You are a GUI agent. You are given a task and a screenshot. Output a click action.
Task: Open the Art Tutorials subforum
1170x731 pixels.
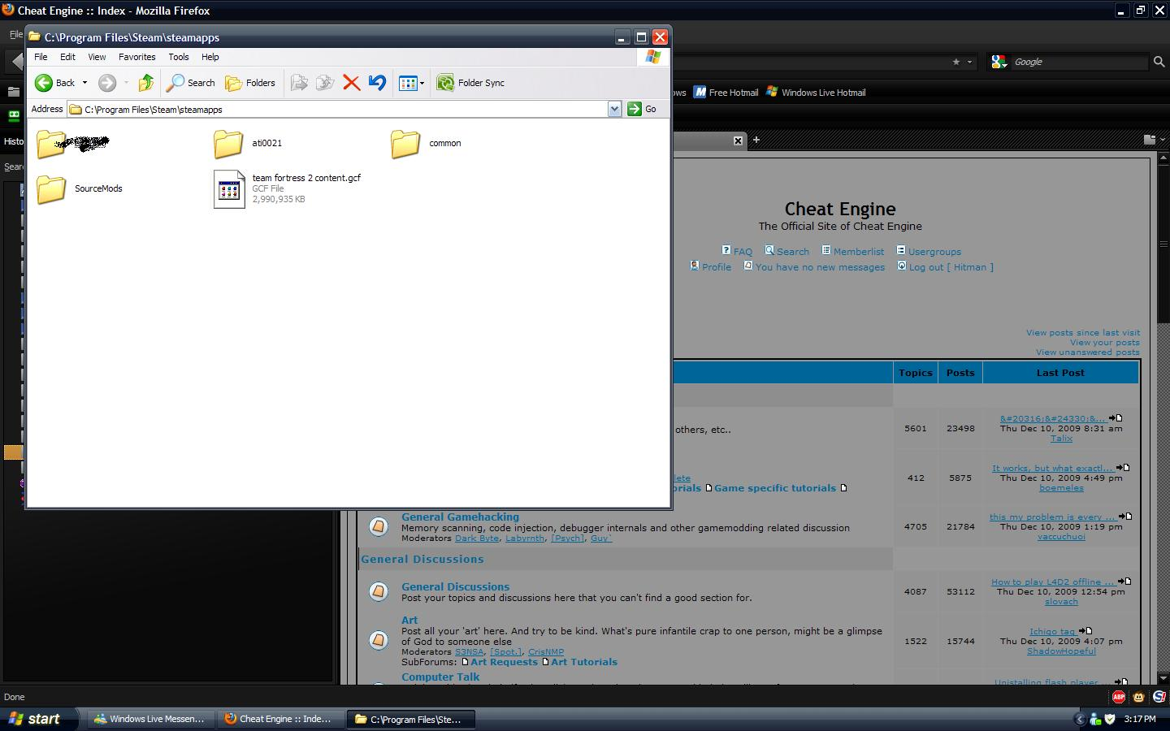point(584,662)
